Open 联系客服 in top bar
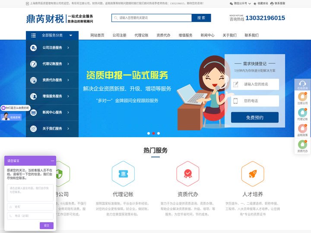The height and width of the screenshot is (233, 311). tap(278, 3)
